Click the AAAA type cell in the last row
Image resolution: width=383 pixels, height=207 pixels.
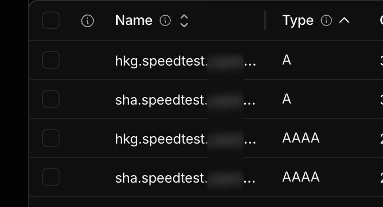[301, 177]
